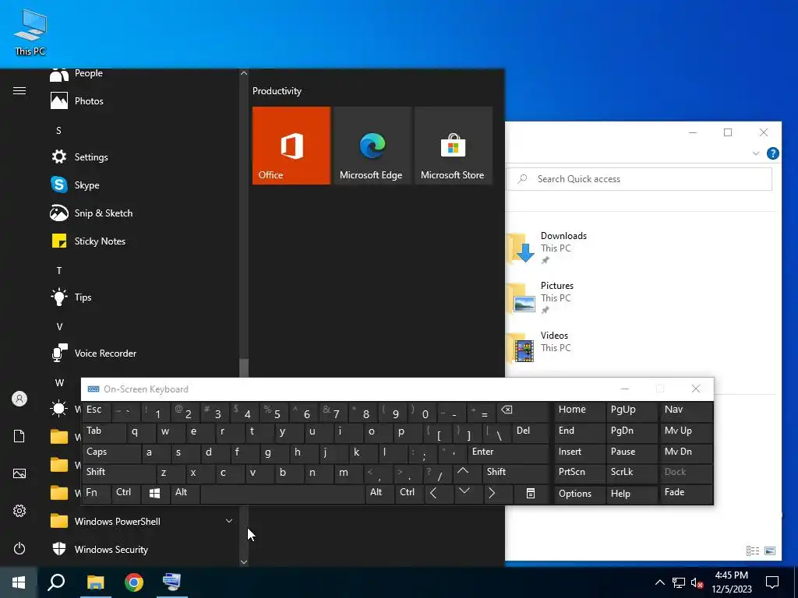
Task: Open the Microsoft Edge tile
Action: 372,146
